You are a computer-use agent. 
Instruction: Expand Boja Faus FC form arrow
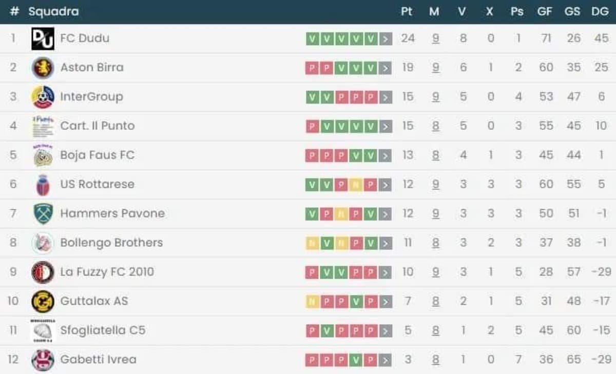[x=386, y=155]
